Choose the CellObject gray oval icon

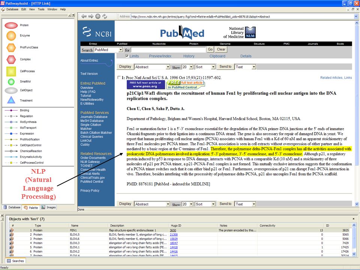pos(11,90)
